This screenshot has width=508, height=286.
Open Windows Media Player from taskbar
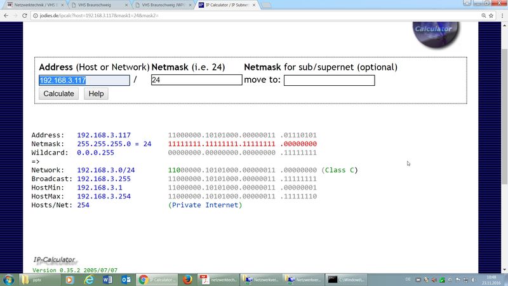[x=69, y=280]
